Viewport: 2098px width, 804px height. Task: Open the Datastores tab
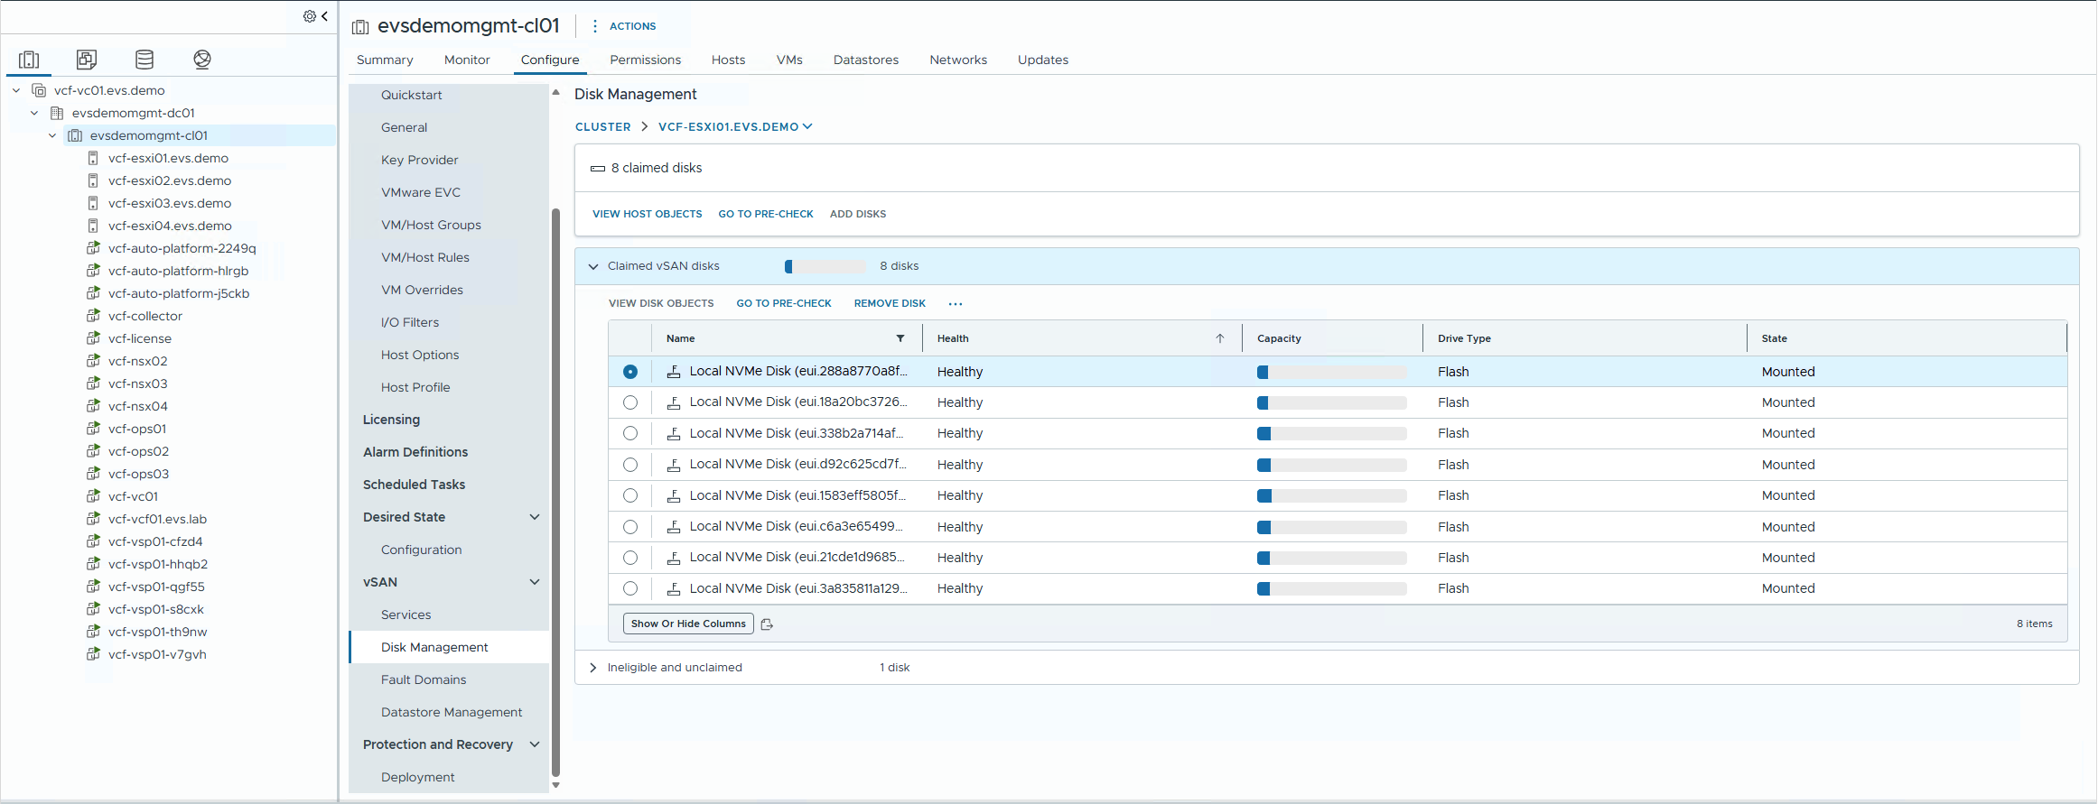click(x=865, y=60)
